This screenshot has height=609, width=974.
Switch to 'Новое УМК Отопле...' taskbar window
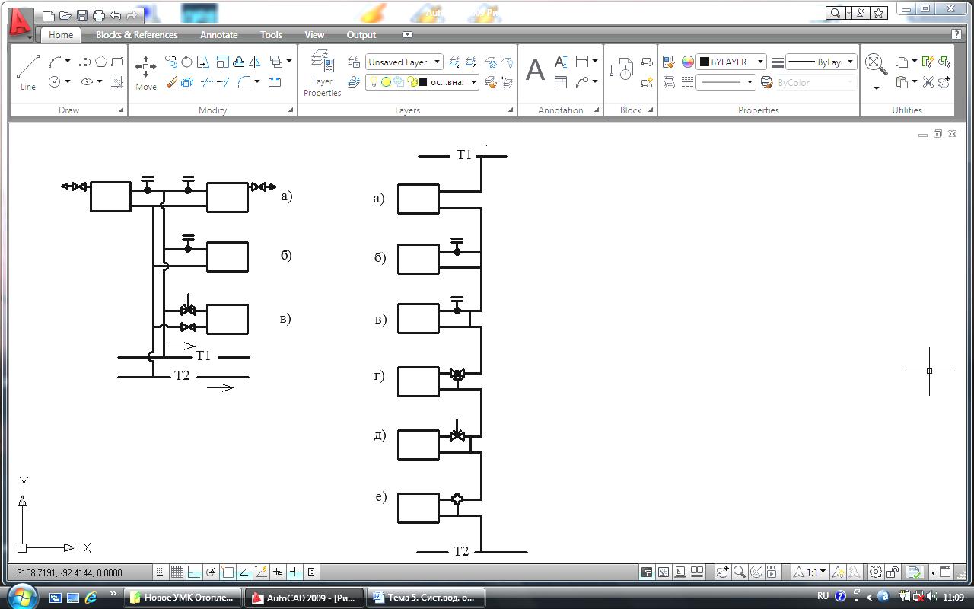point(183,598)
